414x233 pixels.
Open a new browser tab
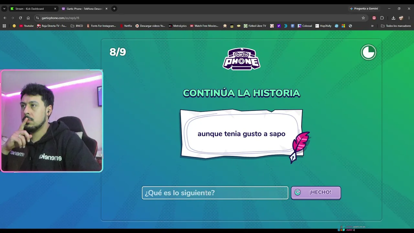(x=114, y=9)
